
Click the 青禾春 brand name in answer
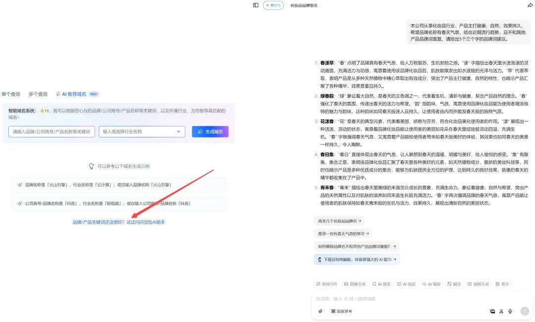click(x=327, y=187)
